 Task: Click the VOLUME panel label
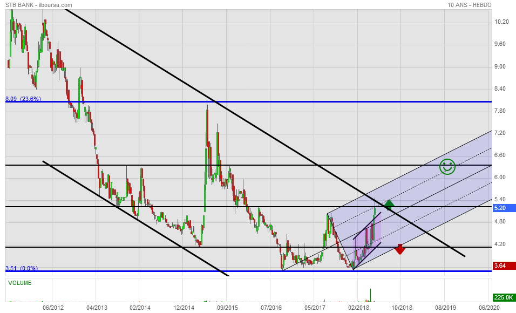tap(20, 283)
